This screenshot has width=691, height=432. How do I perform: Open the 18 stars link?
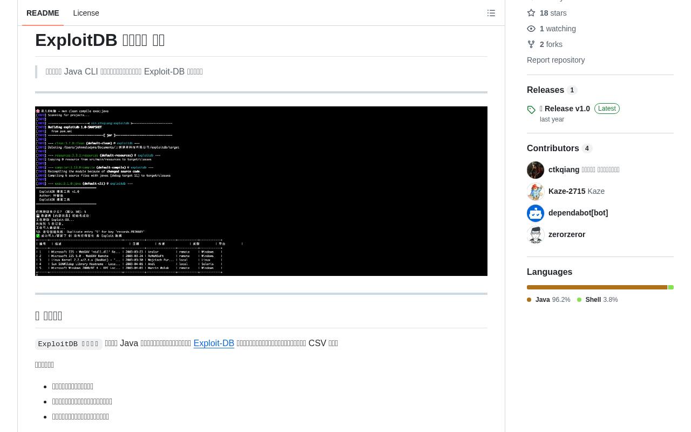tap(553, 13)
